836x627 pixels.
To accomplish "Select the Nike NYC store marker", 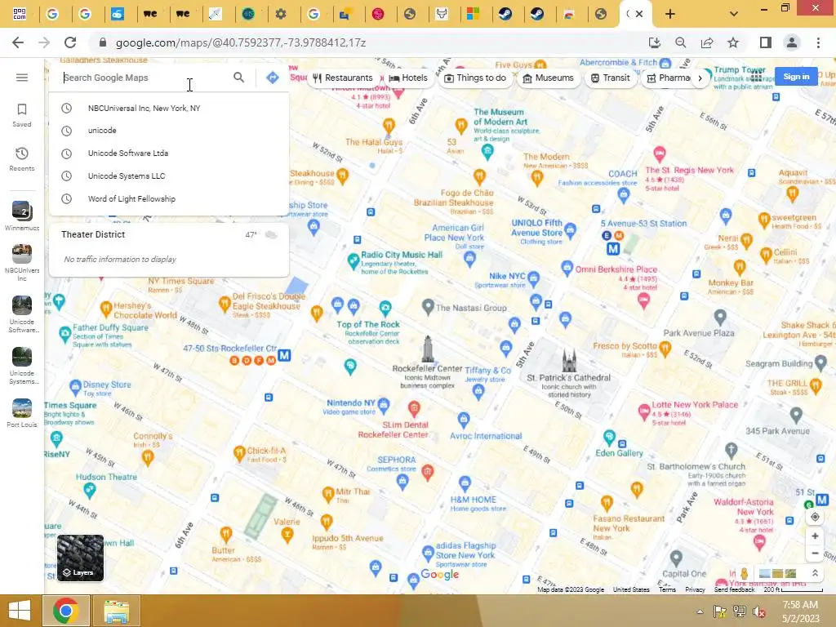I will point(534,278).
